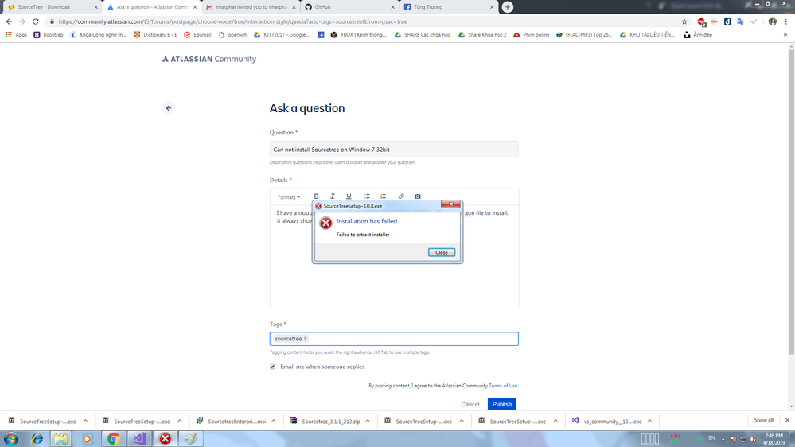Screen dimensions: 795x447
Task: Close the GitHub tab
Action: (393, 7)
